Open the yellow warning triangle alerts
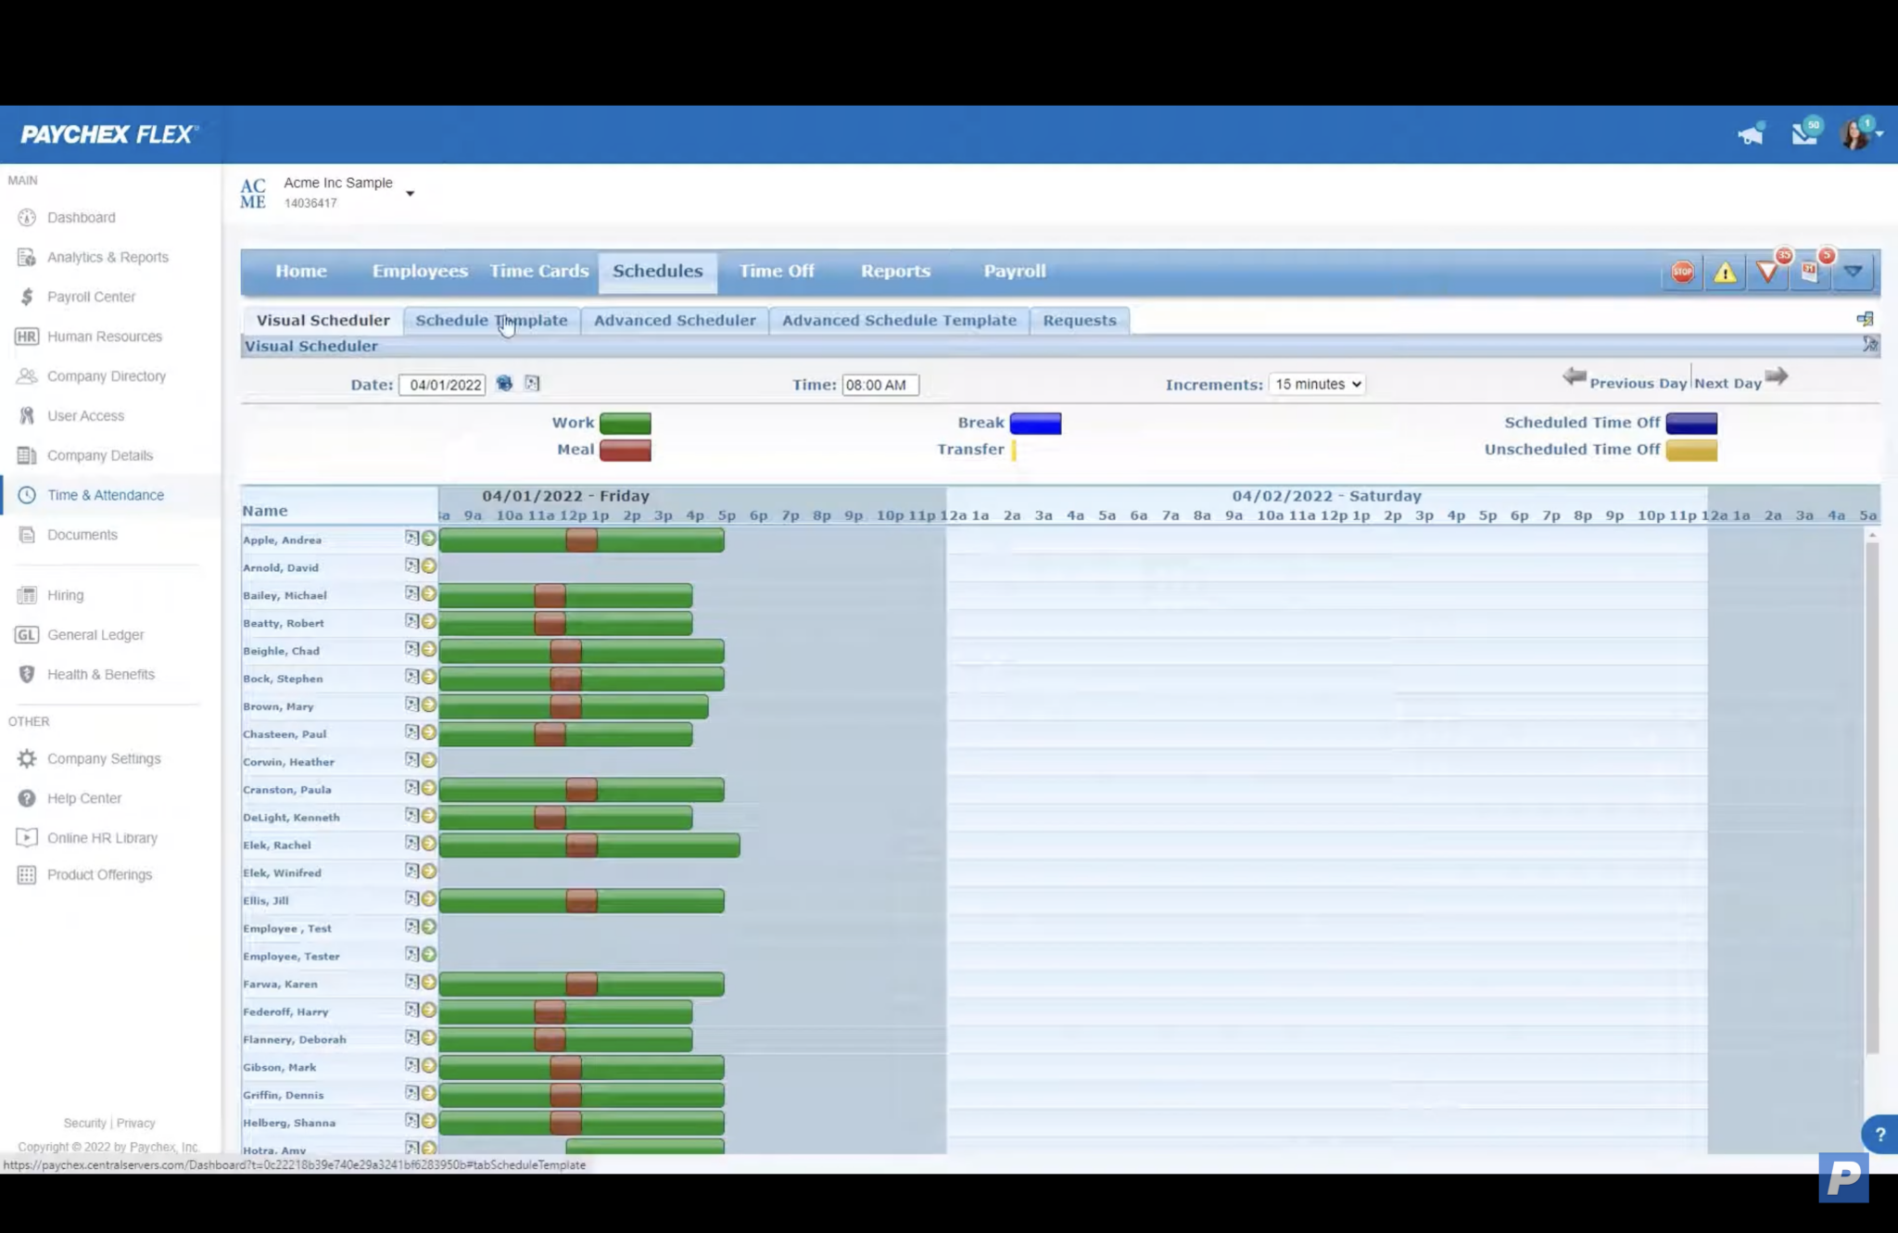1898x1233 pixels. [1725, 273]
